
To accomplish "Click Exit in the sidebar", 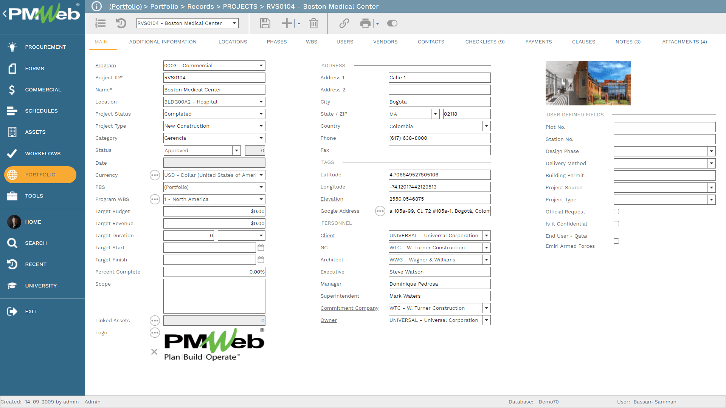I will point(42,311).
